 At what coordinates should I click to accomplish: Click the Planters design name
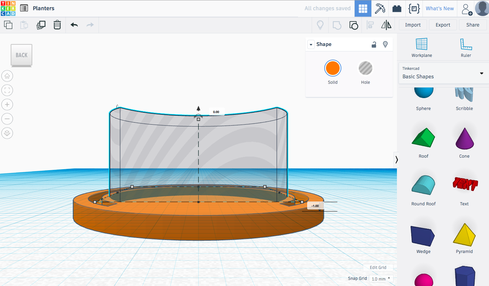pyautogui.click(x=44, y=8)
